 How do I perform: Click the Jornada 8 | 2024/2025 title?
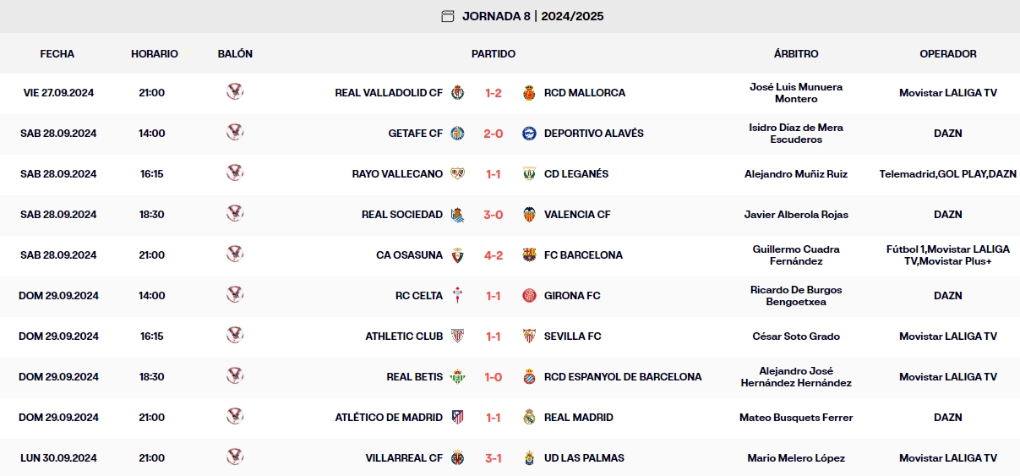coord(532,16)
